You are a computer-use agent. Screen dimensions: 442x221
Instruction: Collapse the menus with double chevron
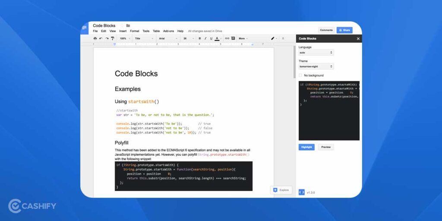[283, 38]
